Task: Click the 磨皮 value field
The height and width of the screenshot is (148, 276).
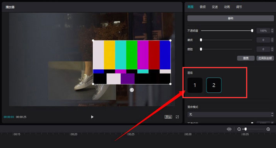Action: pos(263,40)
